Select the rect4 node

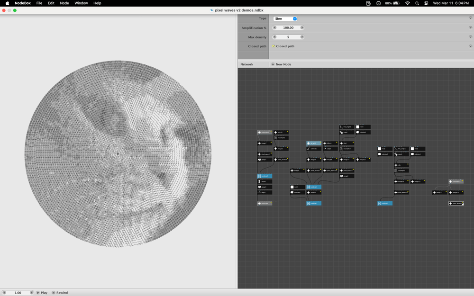point(298,187)
